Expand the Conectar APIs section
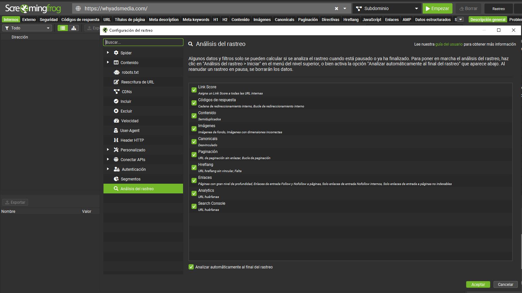522x293 pixels. (108, 159)
